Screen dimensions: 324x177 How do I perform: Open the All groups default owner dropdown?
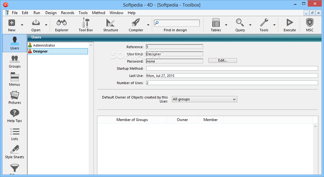[x=204, y=99]
